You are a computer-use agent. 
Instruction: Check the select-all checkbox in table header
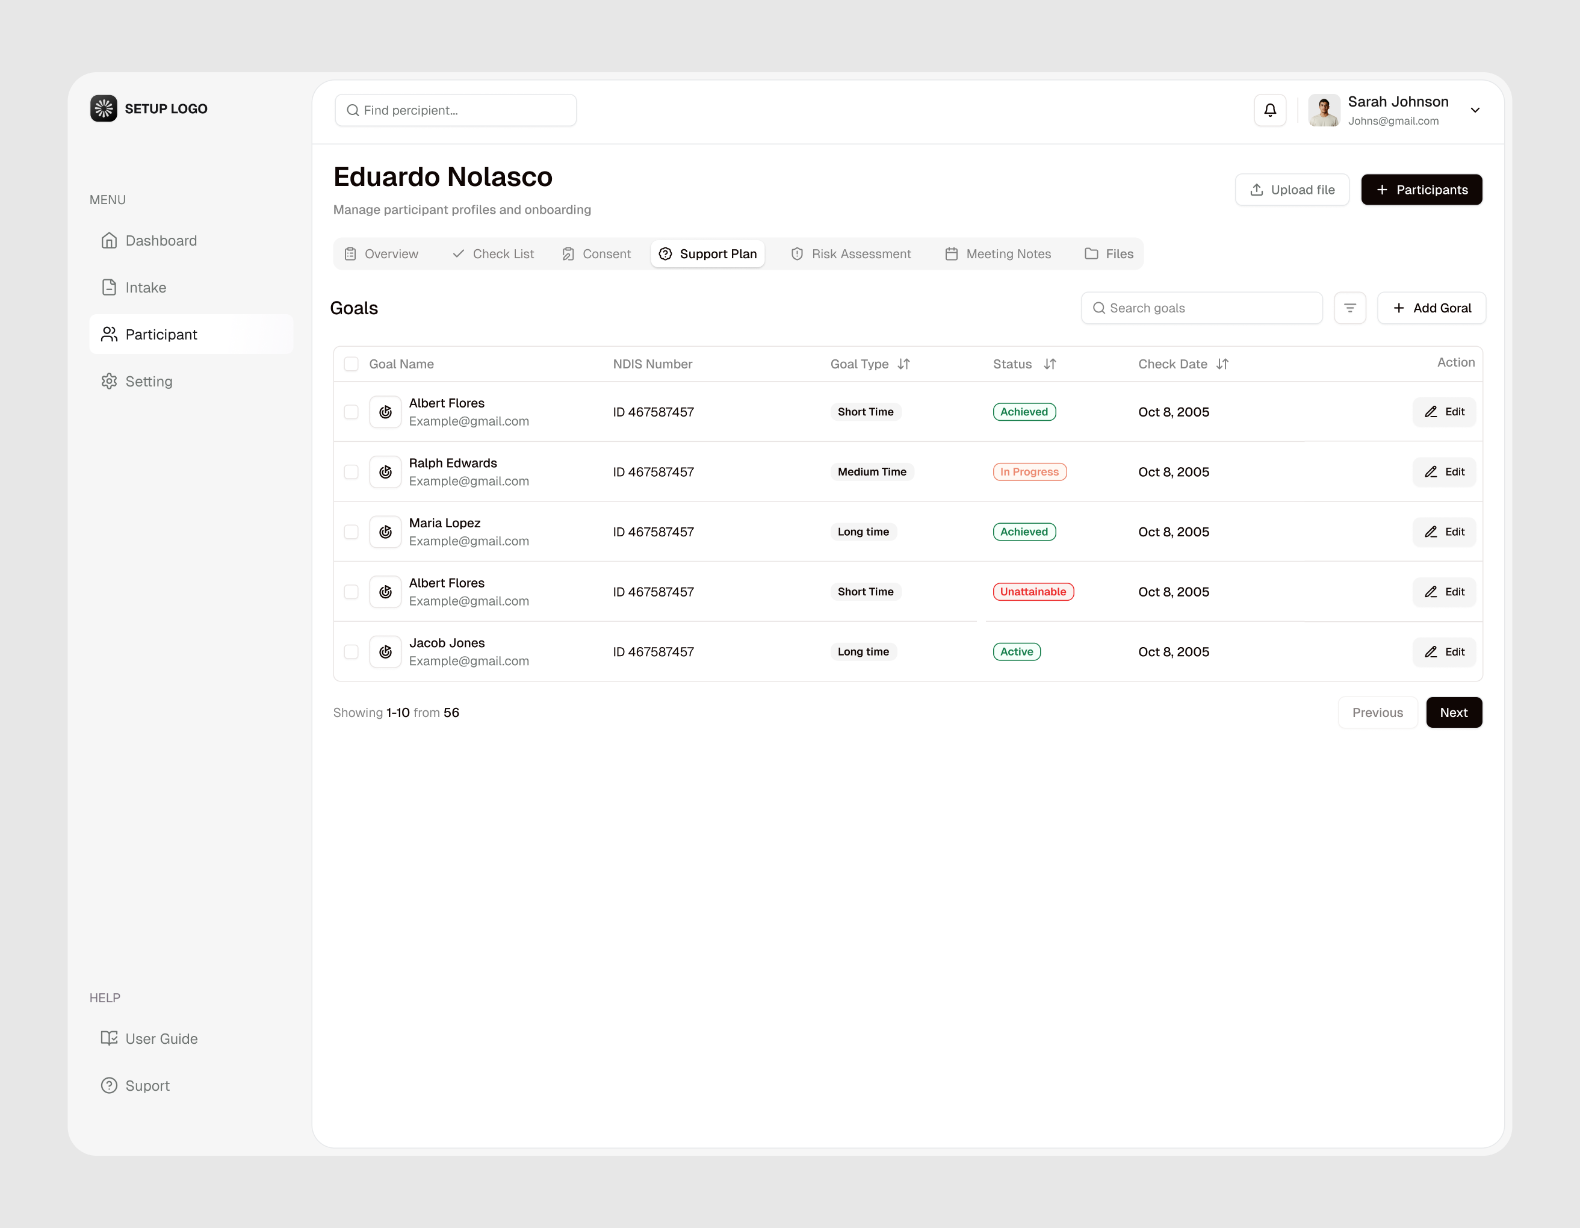351,364
